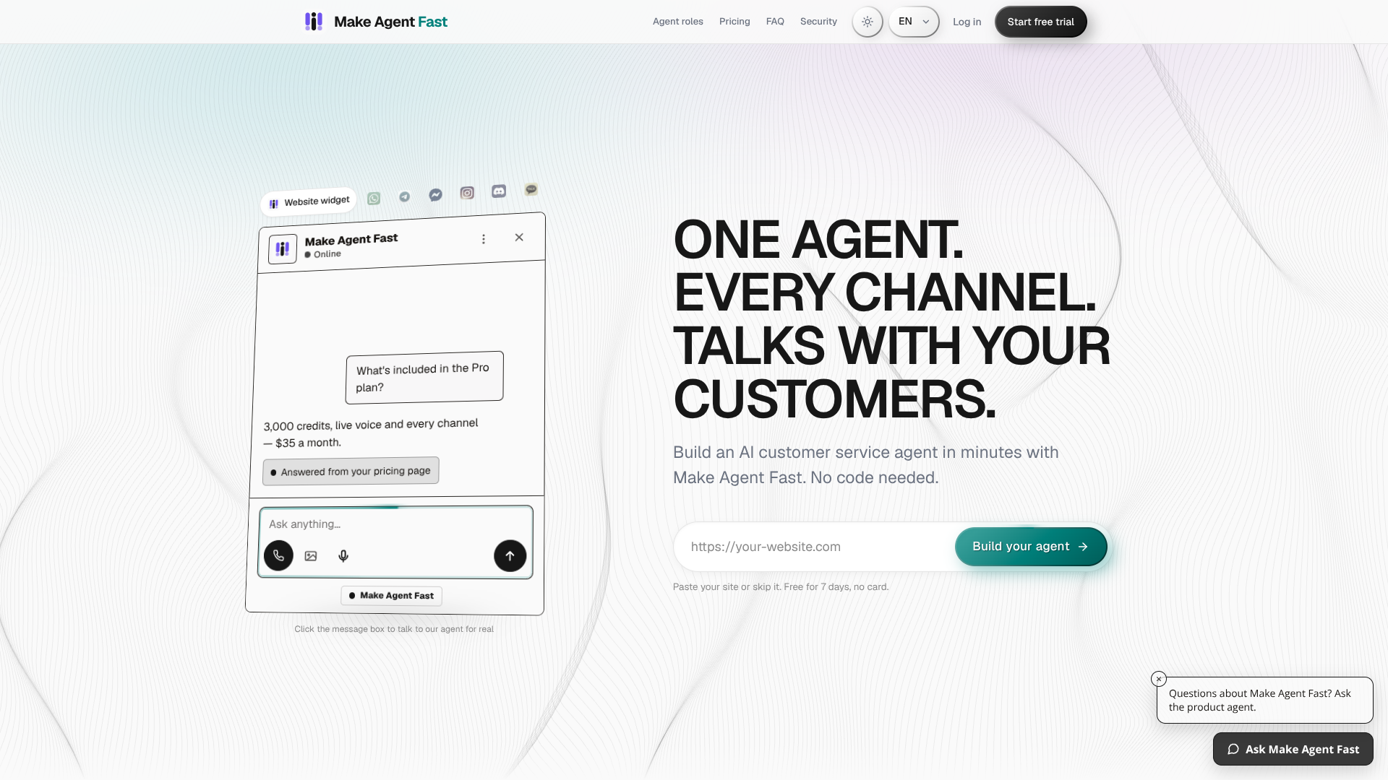1388x780 pixels.
Task: Go to Agent roles in navigation
Action: [677, 22]
